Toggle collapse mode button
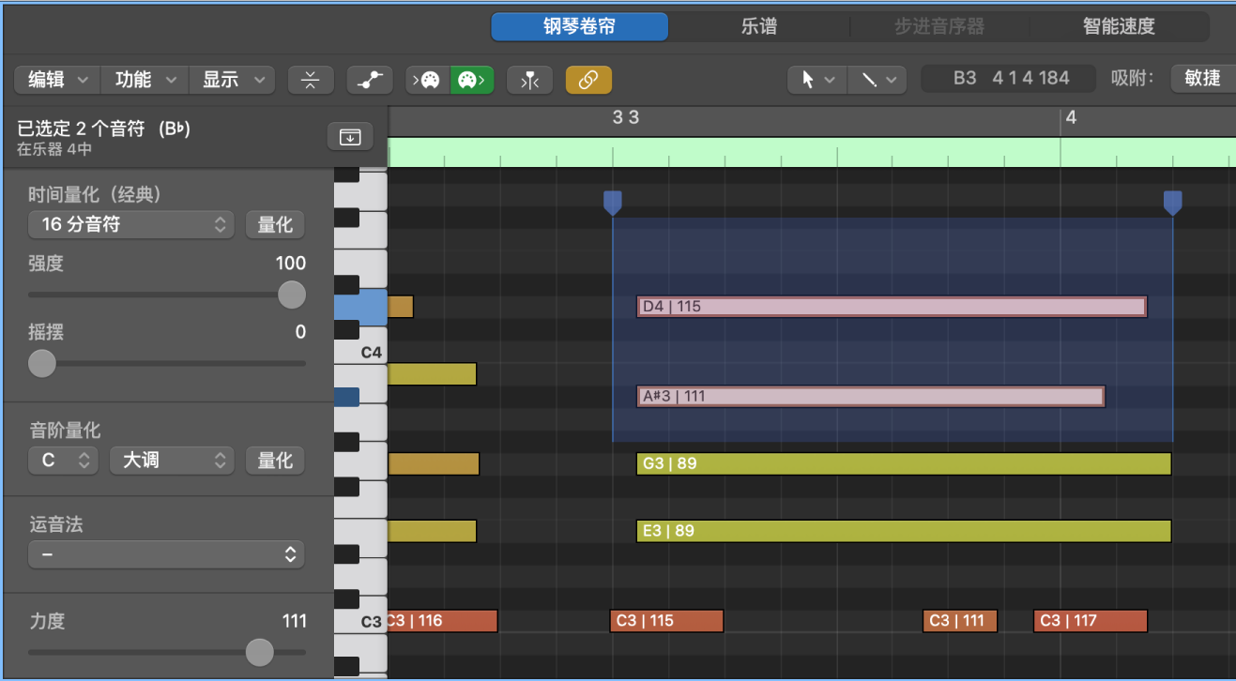Image resolution: width=1236 pixels, height=681 pixels. point(311,81)
